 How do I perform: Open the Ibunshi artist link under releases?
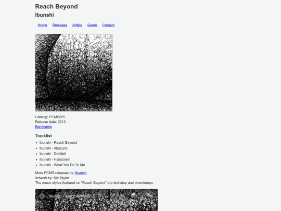(81, 173)
